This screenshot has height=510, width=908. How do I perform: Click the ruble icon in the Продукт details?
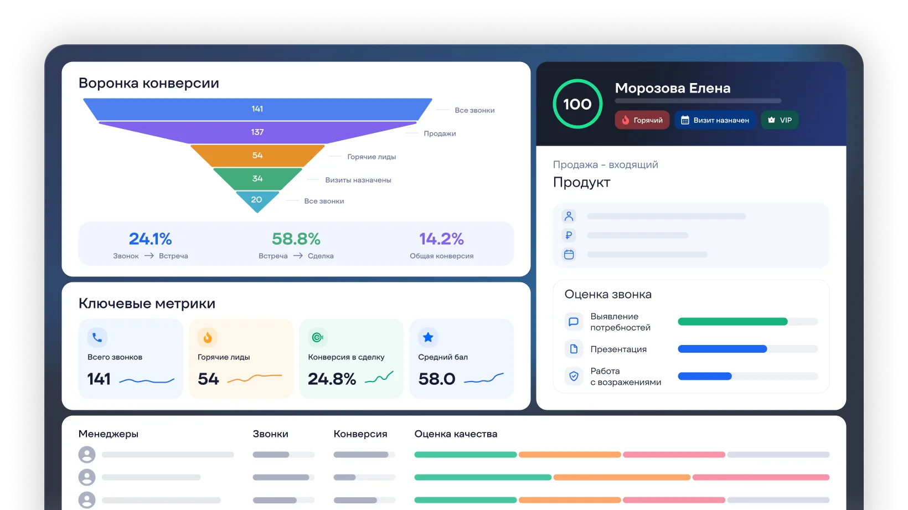pos(569,235)
